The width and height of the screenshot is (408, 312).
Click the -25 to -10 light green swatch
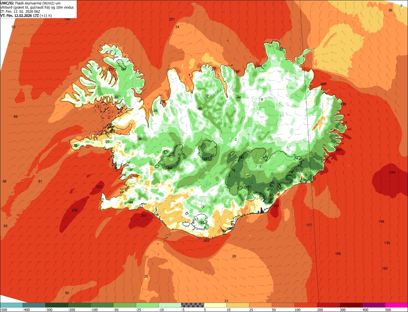click(147, 305)
